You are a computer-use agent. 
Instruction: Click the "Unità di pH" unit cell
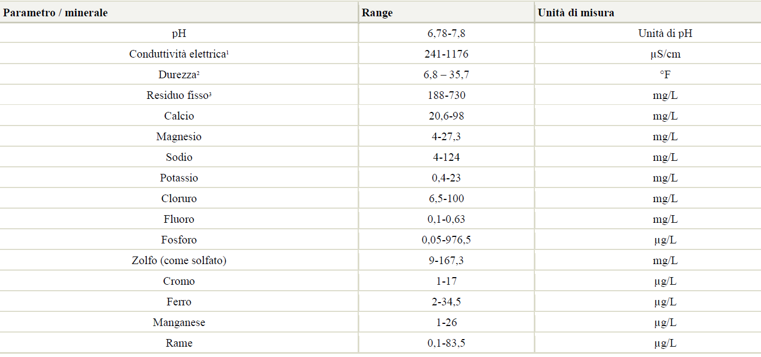pos(665,34)
